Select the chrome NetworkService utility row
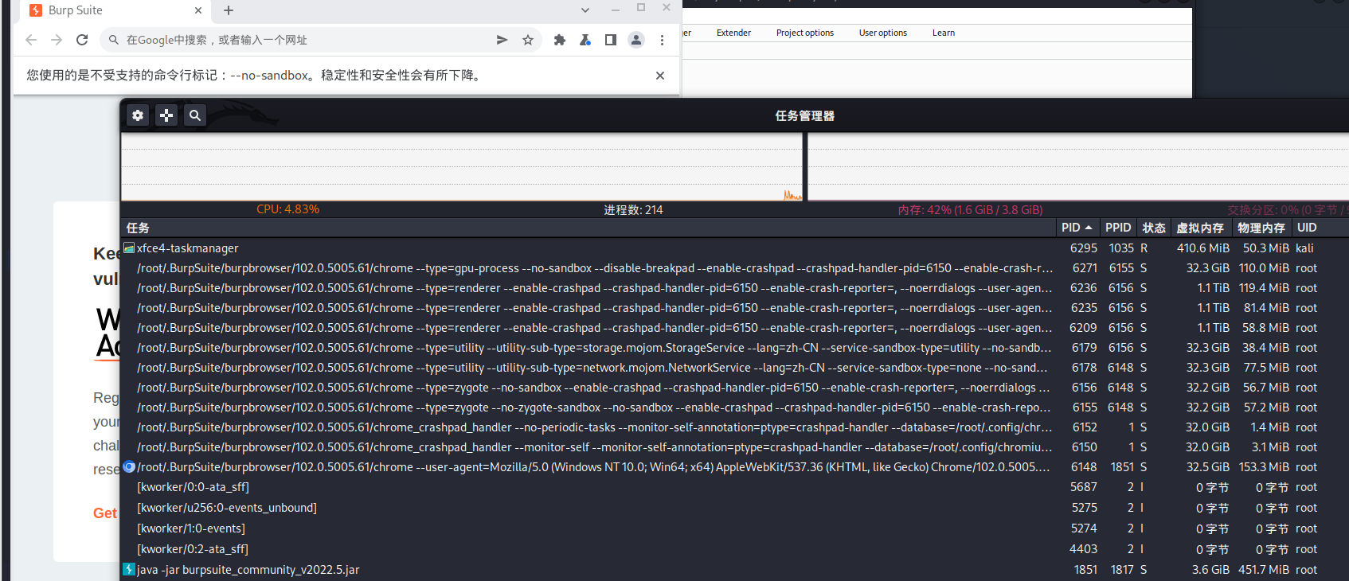 pyautogui.click(x=735, y=368)
